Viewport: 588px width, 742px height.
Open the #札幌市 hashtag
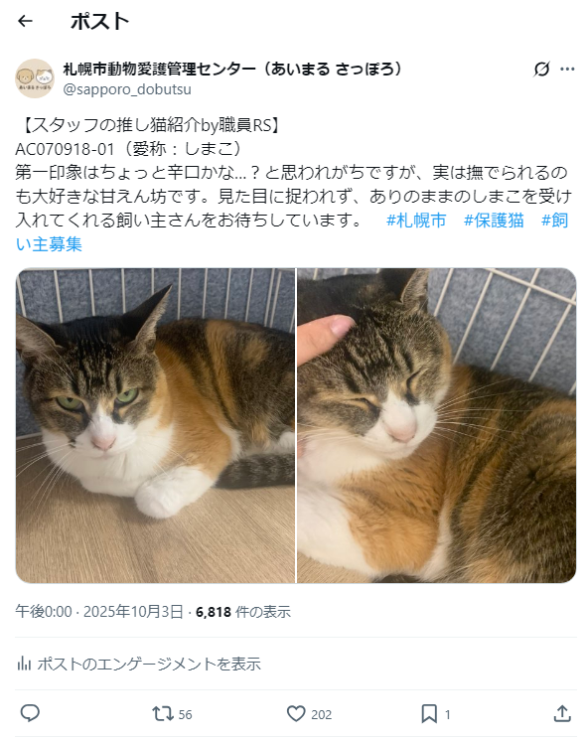click(416, 221)
